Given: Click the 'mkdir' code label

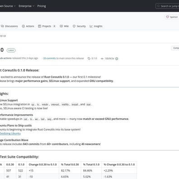Looking at the screenshot, I should pyautogui.click(x=45, y=104).
